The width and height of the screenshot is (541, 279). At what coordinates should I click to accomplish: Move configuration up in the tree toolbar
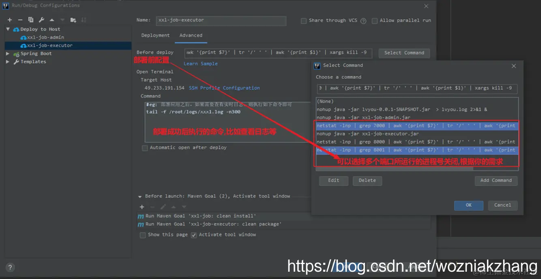coord(52,20)
